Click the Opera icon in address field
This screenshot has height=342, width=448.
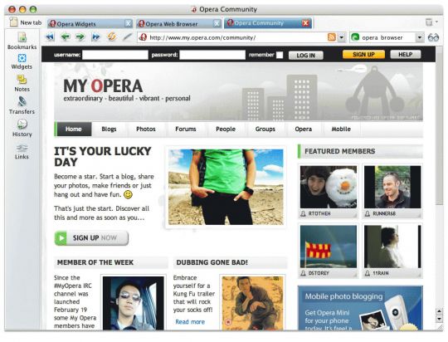[144, 37]
